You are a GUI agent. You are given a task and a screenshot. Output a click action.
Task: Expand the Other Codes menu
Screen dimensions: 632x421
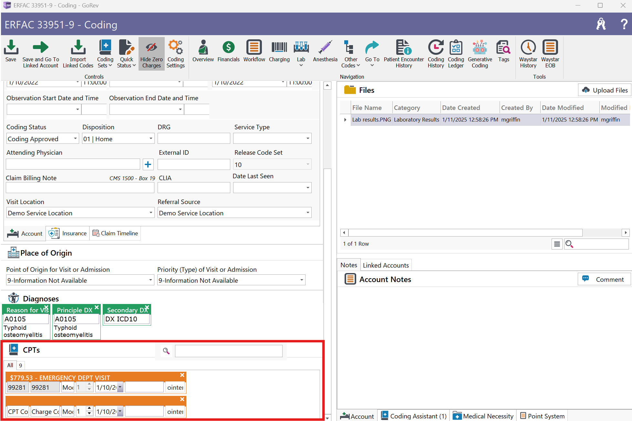tap(351, 53)
